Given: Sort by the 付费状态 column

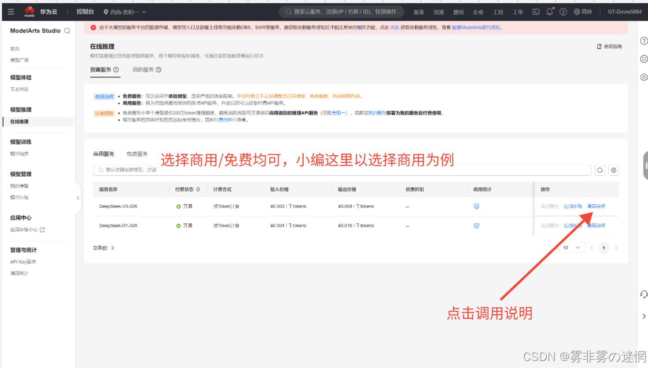Looking at the screenshot, I should 198,190.
